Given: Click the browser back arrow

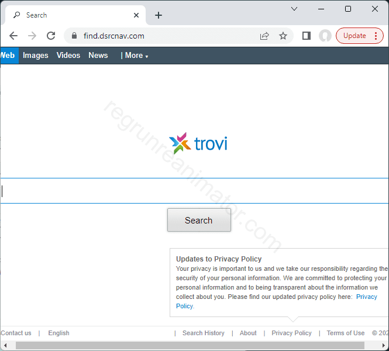Looking at the screenshot, I should [x=13, y=36].
